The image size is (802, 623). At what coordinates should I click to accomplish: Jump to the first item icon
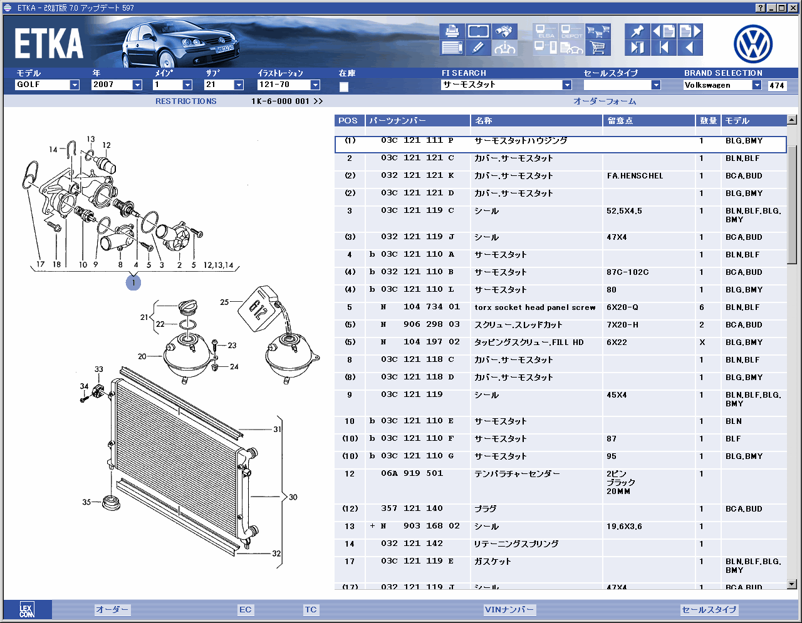(x=664, y=48)
